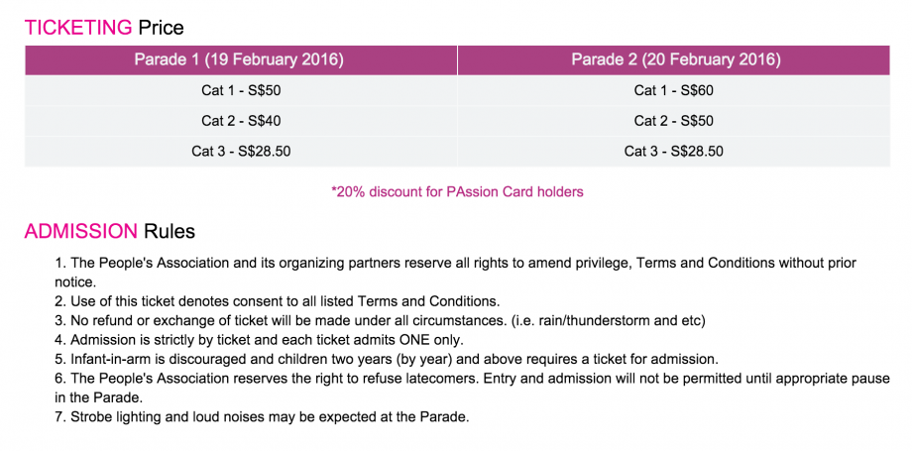Click the pink word TICKETING
The image size is (912, 451).
[x=79, y=28]
